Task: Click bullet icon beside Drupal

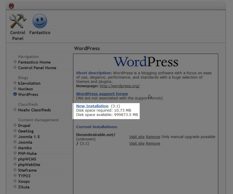Action: point(15,125)
